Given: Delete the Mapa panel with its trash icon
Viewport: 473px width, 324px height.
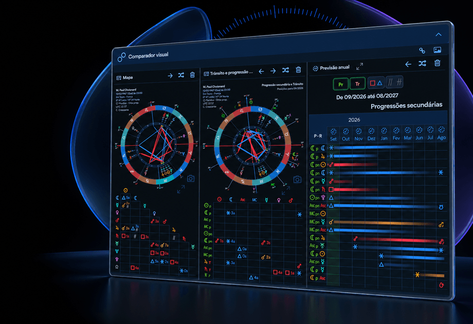Looking at the screenshot, I should click(192, 75).
